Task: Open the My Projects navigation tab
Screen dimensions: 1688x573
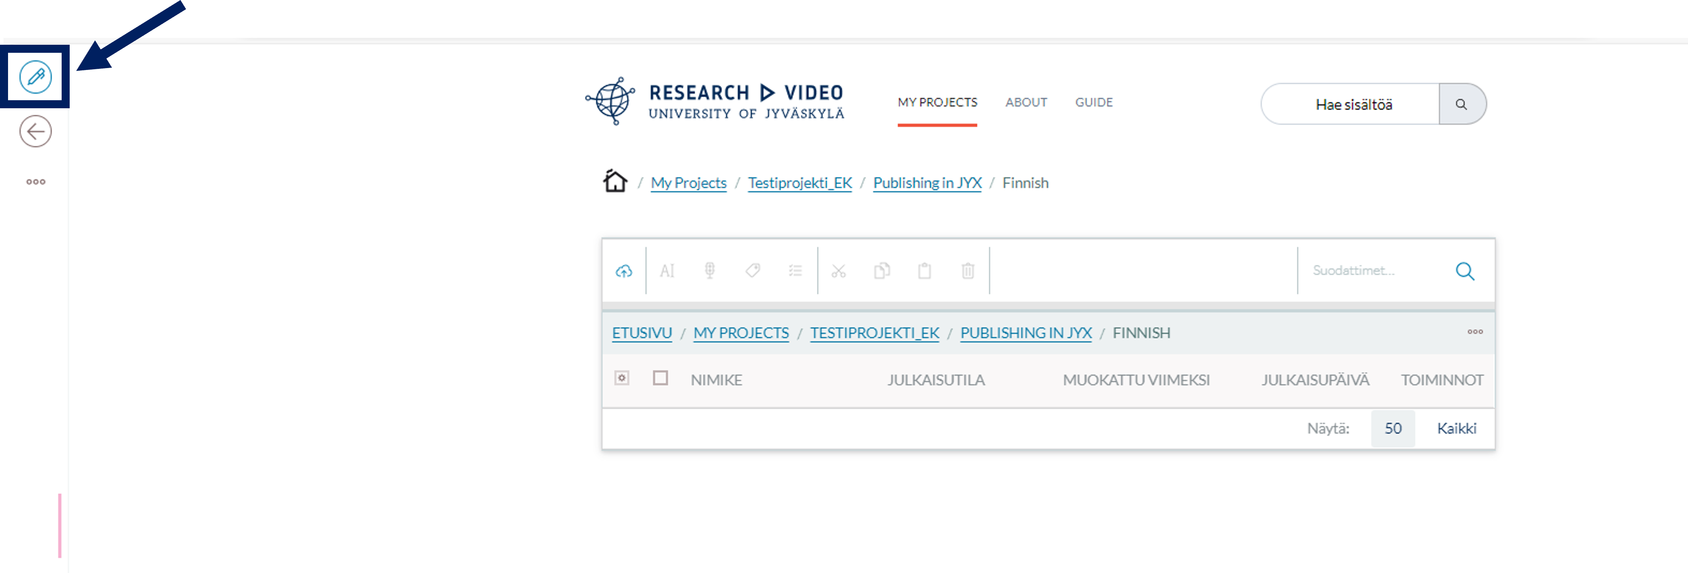Action: coord(937,102)
